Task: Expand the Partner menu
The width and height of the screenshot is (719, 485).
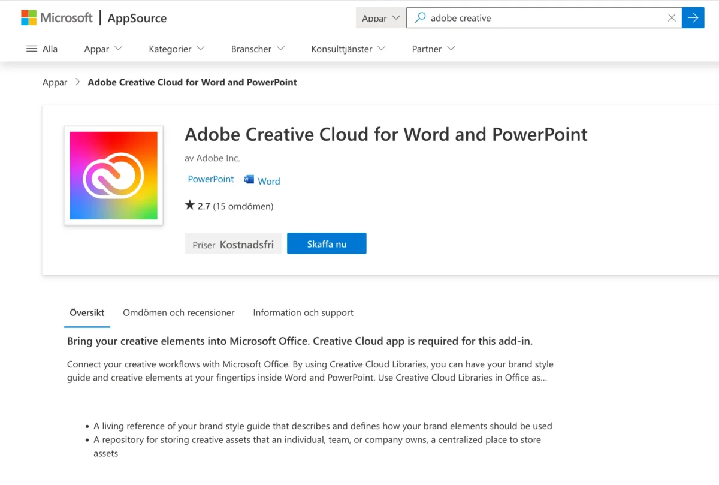Action: pos(433,49)
